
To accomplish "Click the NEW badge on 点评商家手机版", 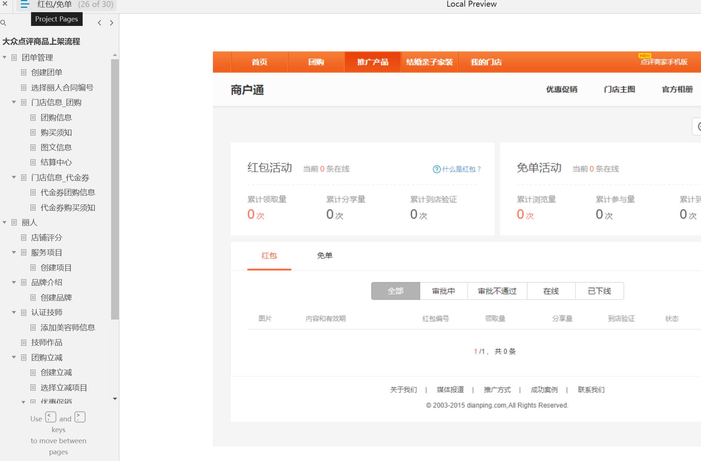I will 645,56.
